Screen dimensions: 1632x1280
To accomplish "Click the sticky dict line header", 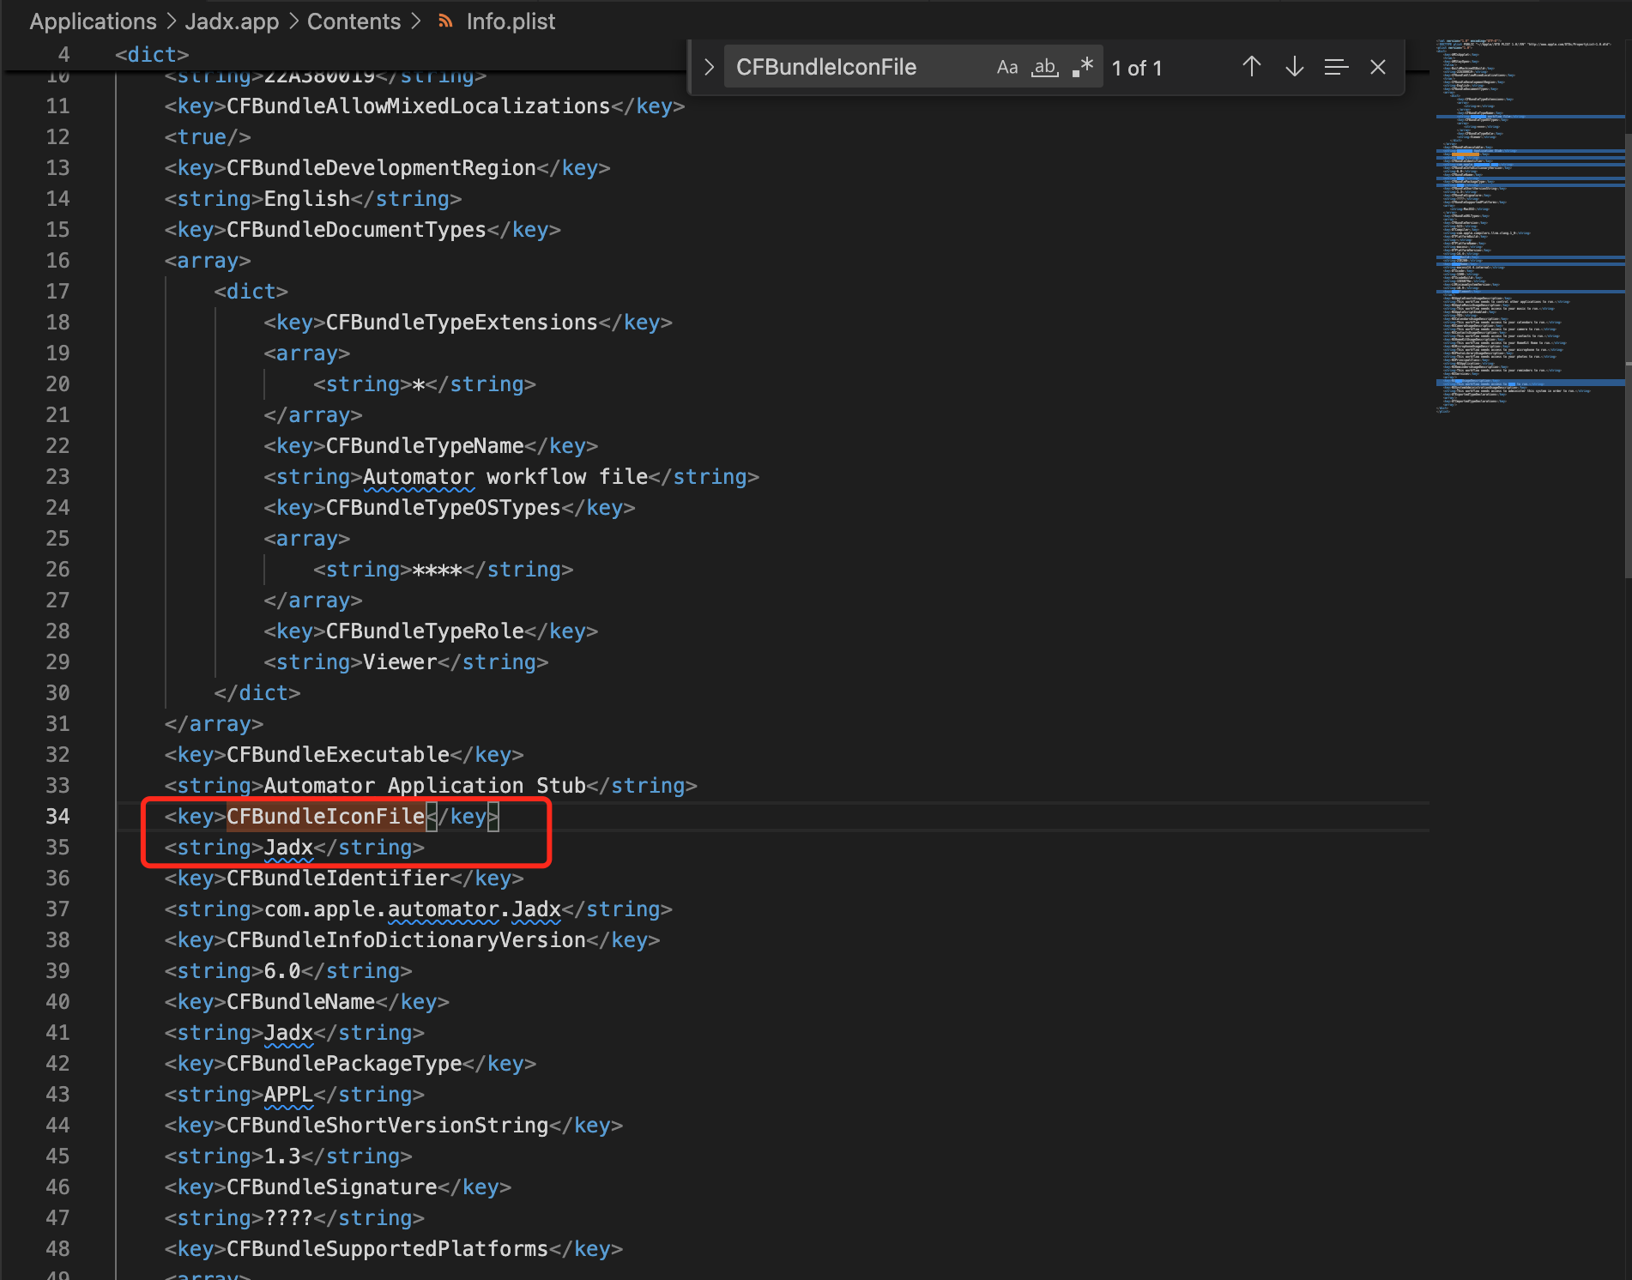I will tap(152, 55).
